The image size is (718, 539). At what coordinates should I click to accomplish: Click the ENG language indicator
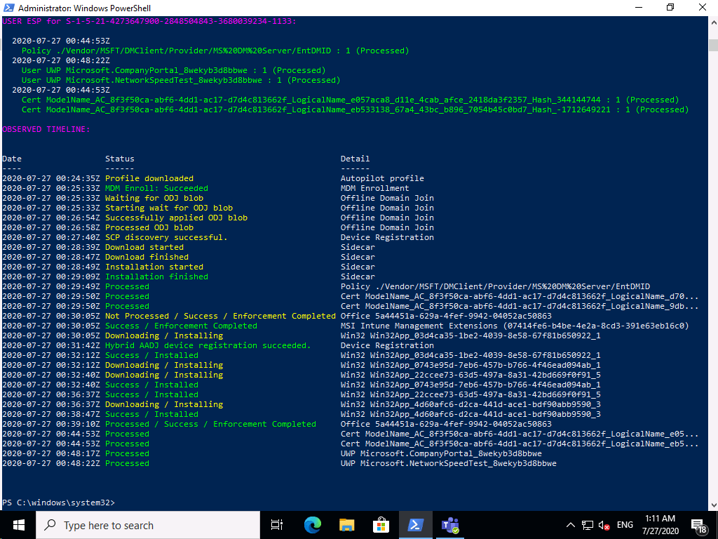point(625,525)
